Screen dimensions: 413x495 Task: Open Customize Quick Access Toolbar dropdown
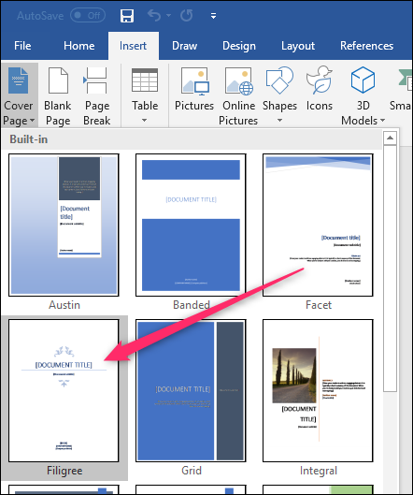click(x=213, y=16)
